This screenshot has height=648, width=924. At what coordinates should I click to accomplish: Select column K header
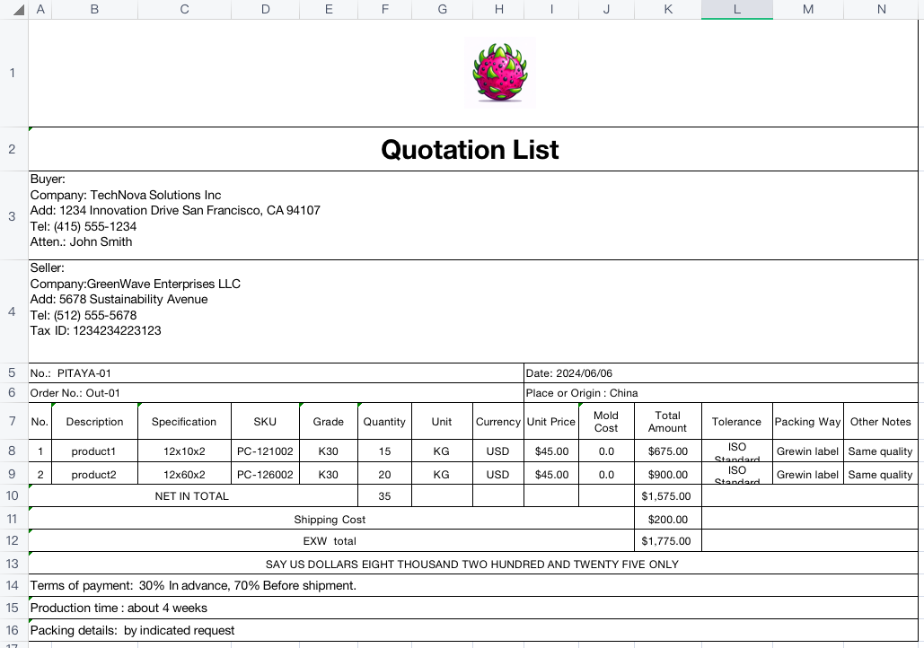point(668,10)
